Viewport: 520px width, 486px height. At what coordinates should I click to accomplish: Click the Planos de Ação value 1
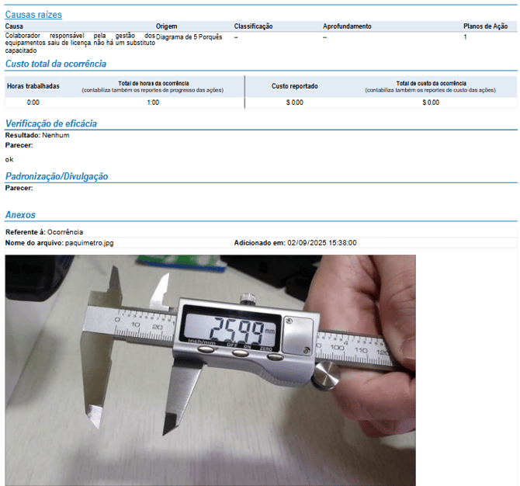click(x=465, y=36)
